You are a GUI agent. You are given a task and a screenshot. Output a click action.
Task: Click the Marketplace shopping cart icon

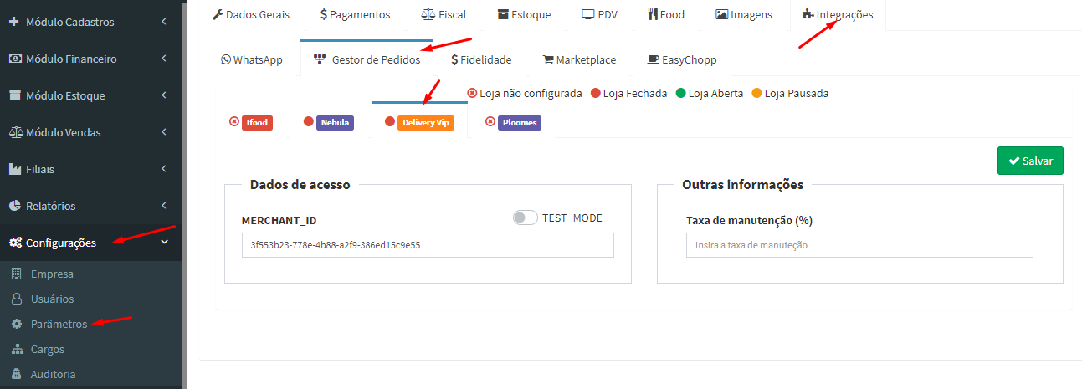coord(548,59)
